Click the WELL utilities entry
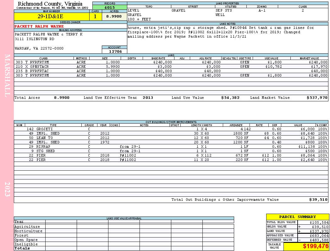 coord(220,15)
